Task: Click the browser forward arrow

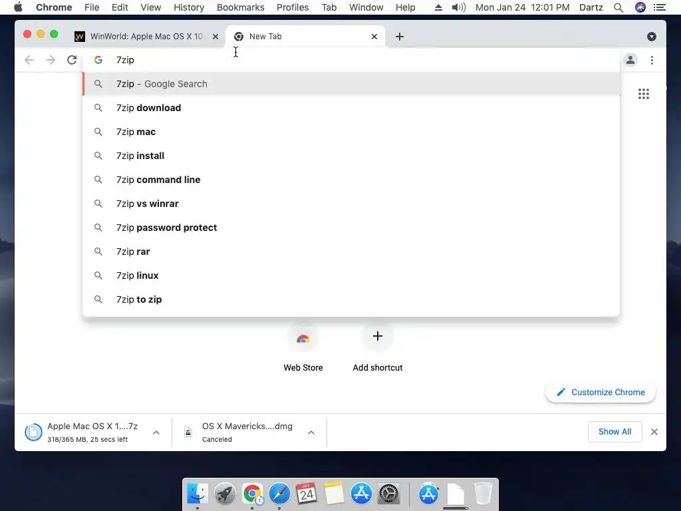Action: tap(51, 60)
